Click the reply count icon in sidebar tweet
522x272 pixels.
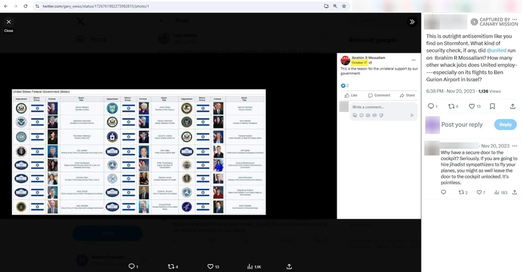(x=433, y=106)
